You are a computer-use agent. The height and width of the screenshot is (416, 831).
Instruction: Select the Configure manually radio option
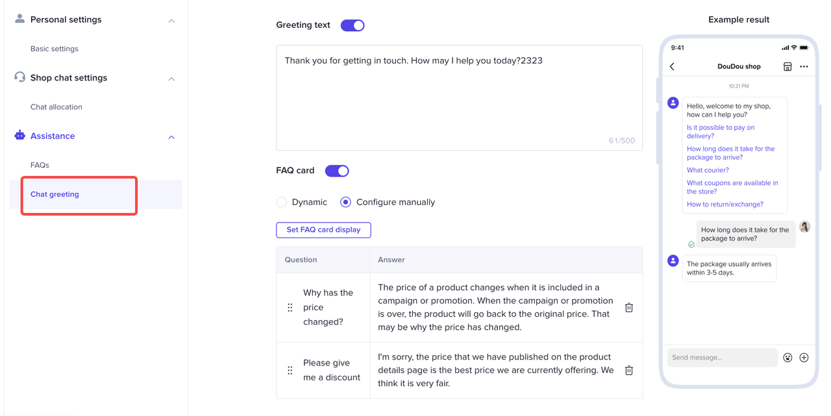(x=346, y=202)
